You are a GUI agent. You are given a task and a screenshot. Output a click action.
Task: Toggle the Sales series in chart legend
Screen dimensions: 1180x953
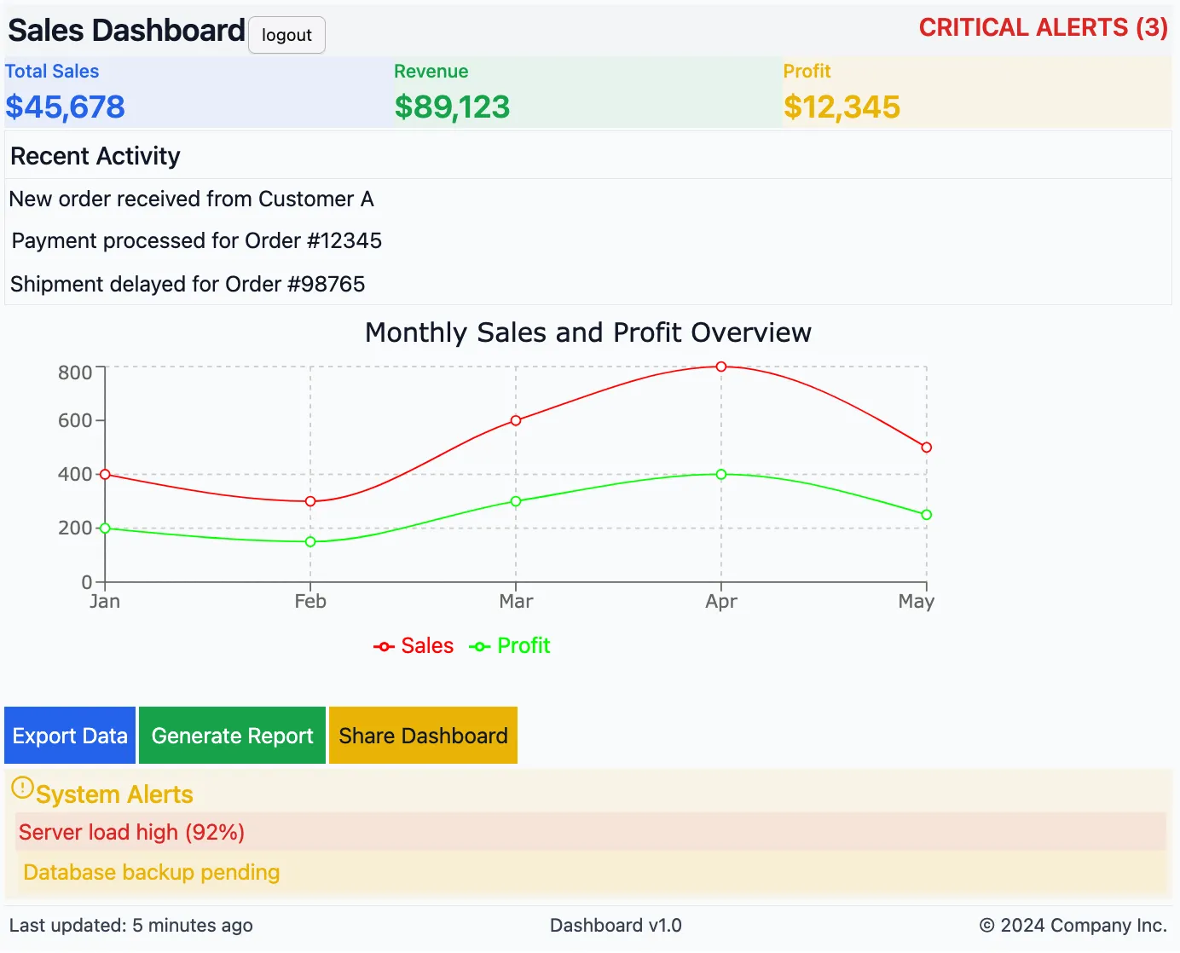tap(414, 646)
